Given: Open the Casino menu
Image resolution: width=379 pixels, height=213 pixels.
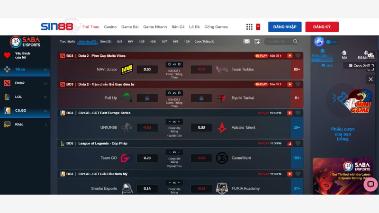Looking at the screenshot, I should (110, 27).
